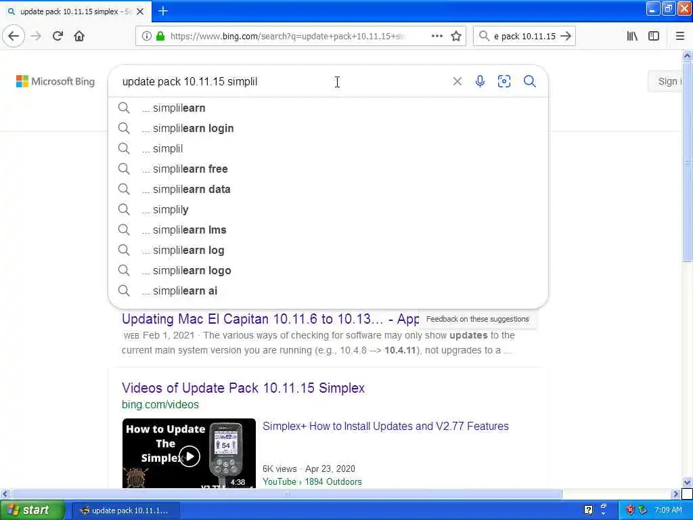
Task: Open the Library bookshelf icon
Action: [632, 37]
